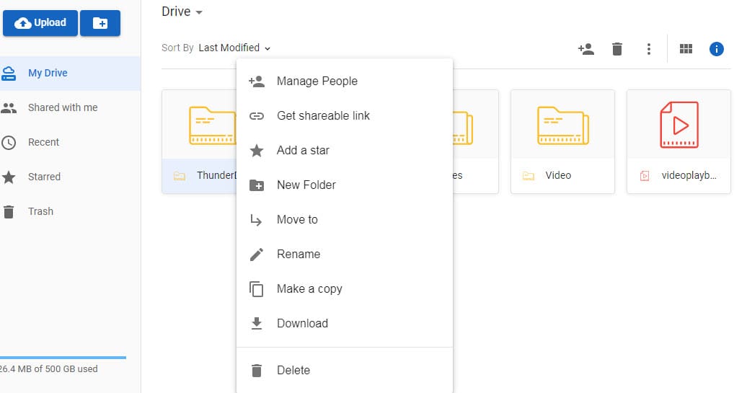Click the star icon beside Add a star
This screenshot has height=393, width=747.
point(257,151)
